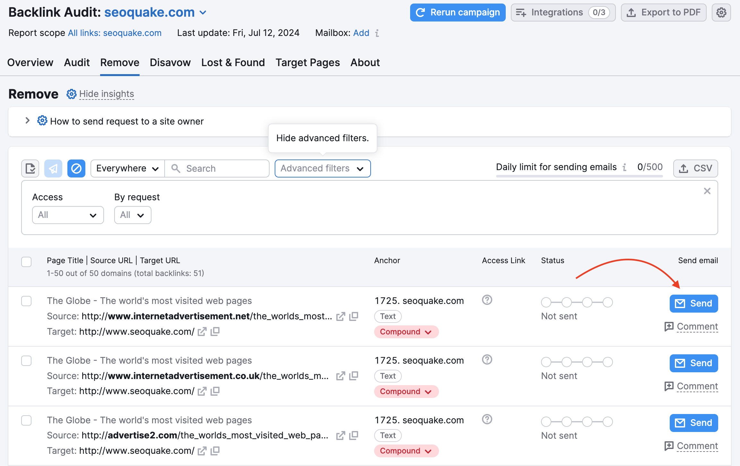
Task: Open advertise2.com source URL externally
Action: coord(340,436)
